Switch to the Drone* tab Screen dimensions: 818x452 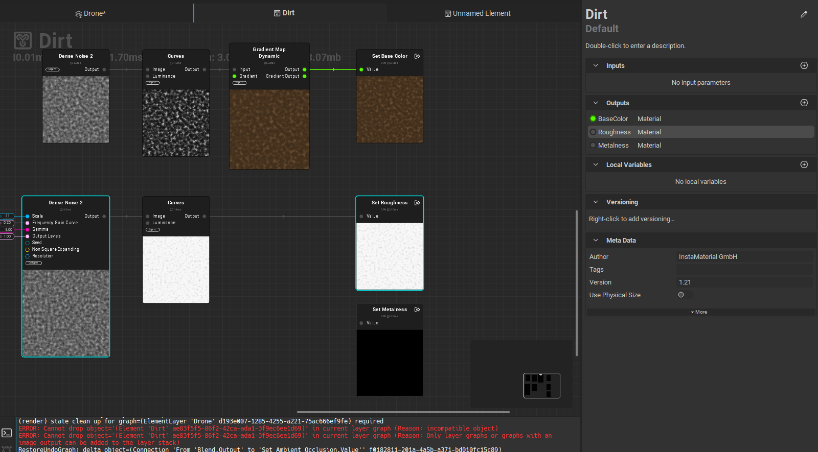click(91, 13)
